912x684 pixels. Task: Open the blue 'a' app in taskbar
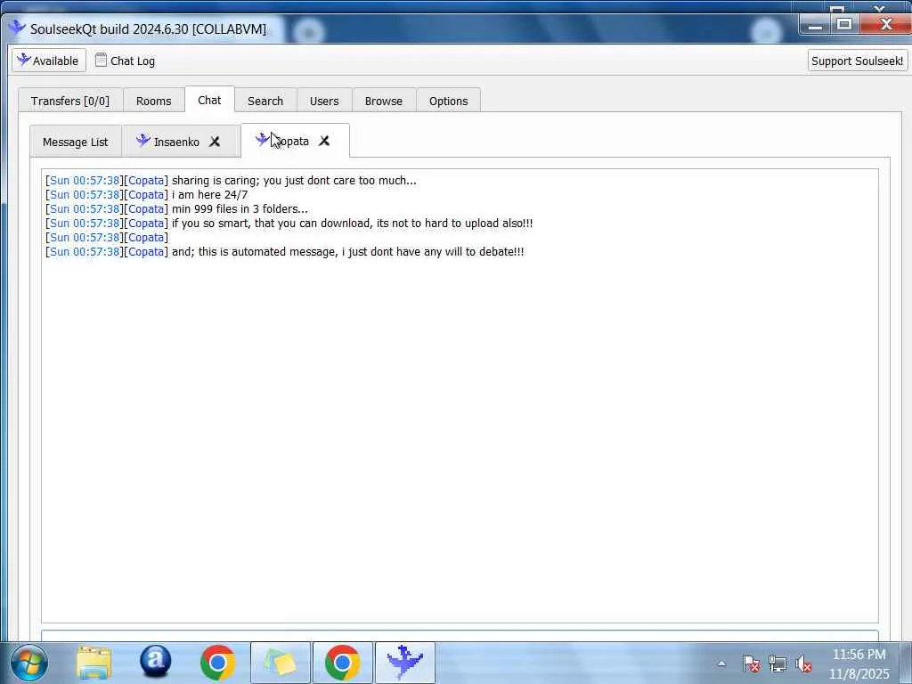coord(155,662)
